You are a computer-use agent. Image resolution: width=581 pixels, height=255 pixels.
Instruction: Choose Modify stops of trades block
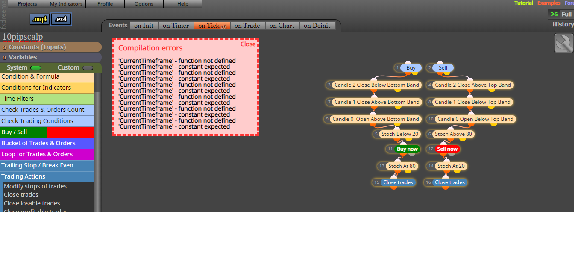tap(35, 186)
